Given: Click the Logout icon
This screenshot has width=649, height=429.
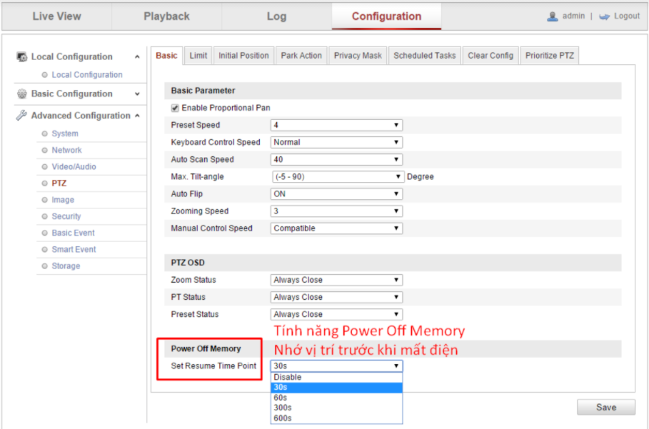Looking at the screenshot, I should (604, 16).
